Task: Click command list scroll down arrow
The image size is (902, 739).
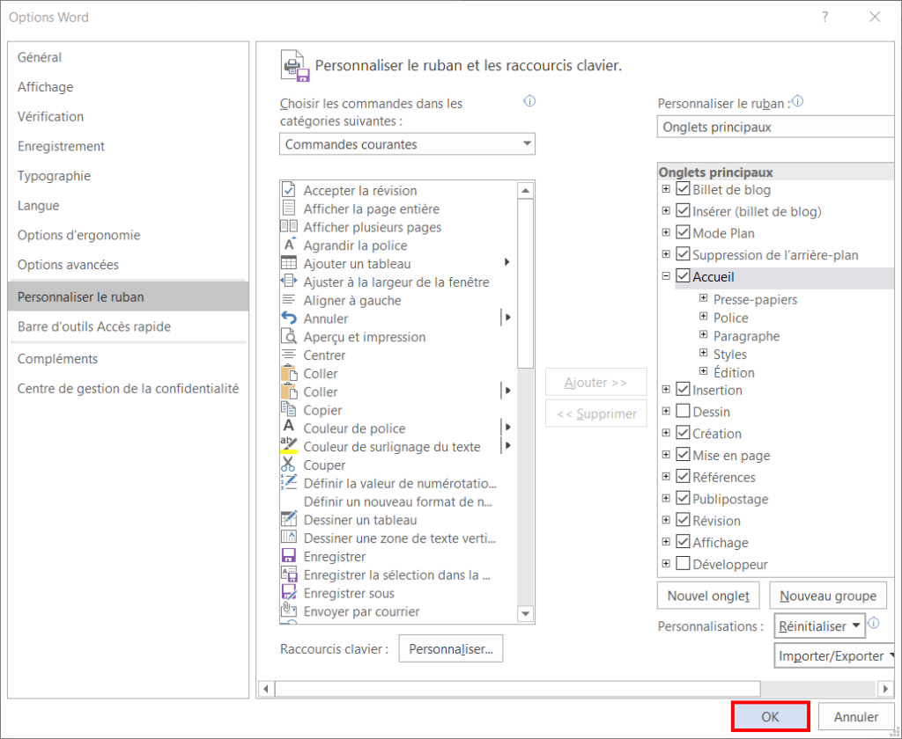Action: click(525, 614)
